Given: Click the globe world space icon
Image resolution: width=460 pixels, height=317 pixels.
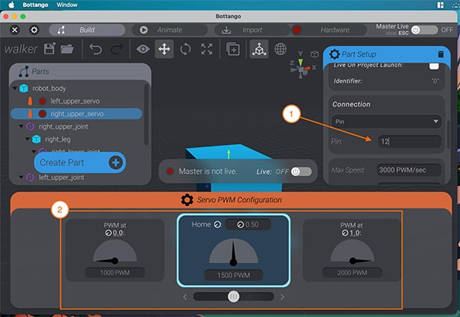Looking at the screenshot, I should 281,49.
